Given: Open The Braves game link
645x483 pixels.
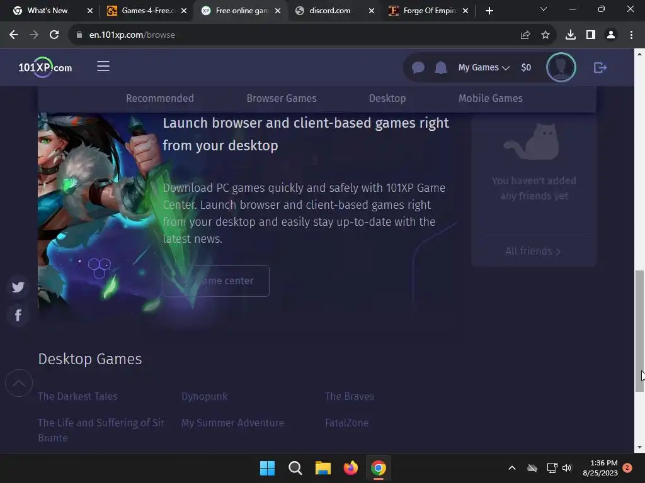Looking at the screenshot, I should [350, 396].
